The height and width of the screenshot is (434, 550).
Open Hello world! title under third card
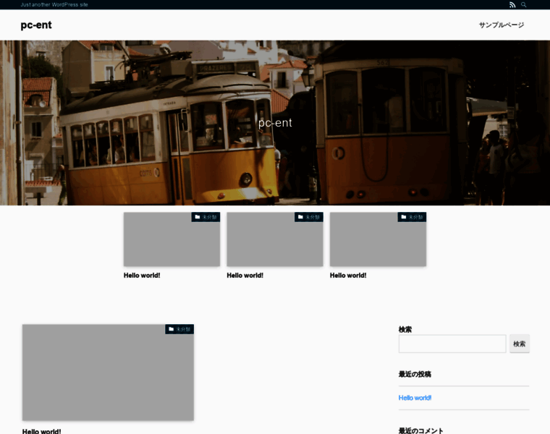348,276
